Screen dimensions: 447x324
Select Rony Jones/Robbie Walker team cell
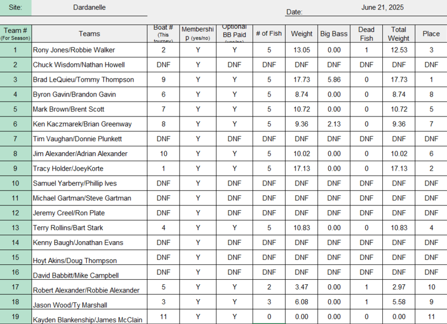[x=89, y=50]
